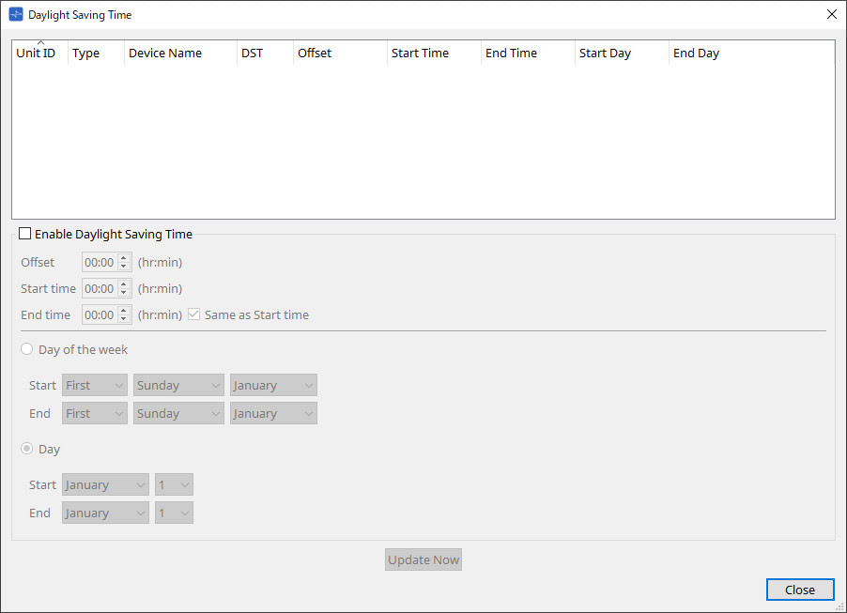Select Day of the week radio option
This screenshot has width=847, height=613.
click(x=26, y=349)
